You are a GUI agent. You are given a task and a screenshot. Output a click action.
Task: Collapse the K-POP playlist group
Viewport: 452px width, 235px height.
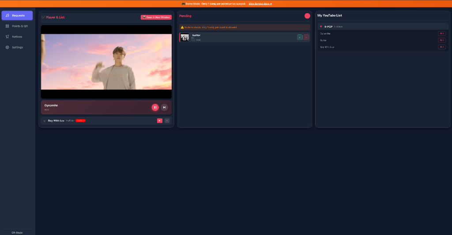[321, 26]
